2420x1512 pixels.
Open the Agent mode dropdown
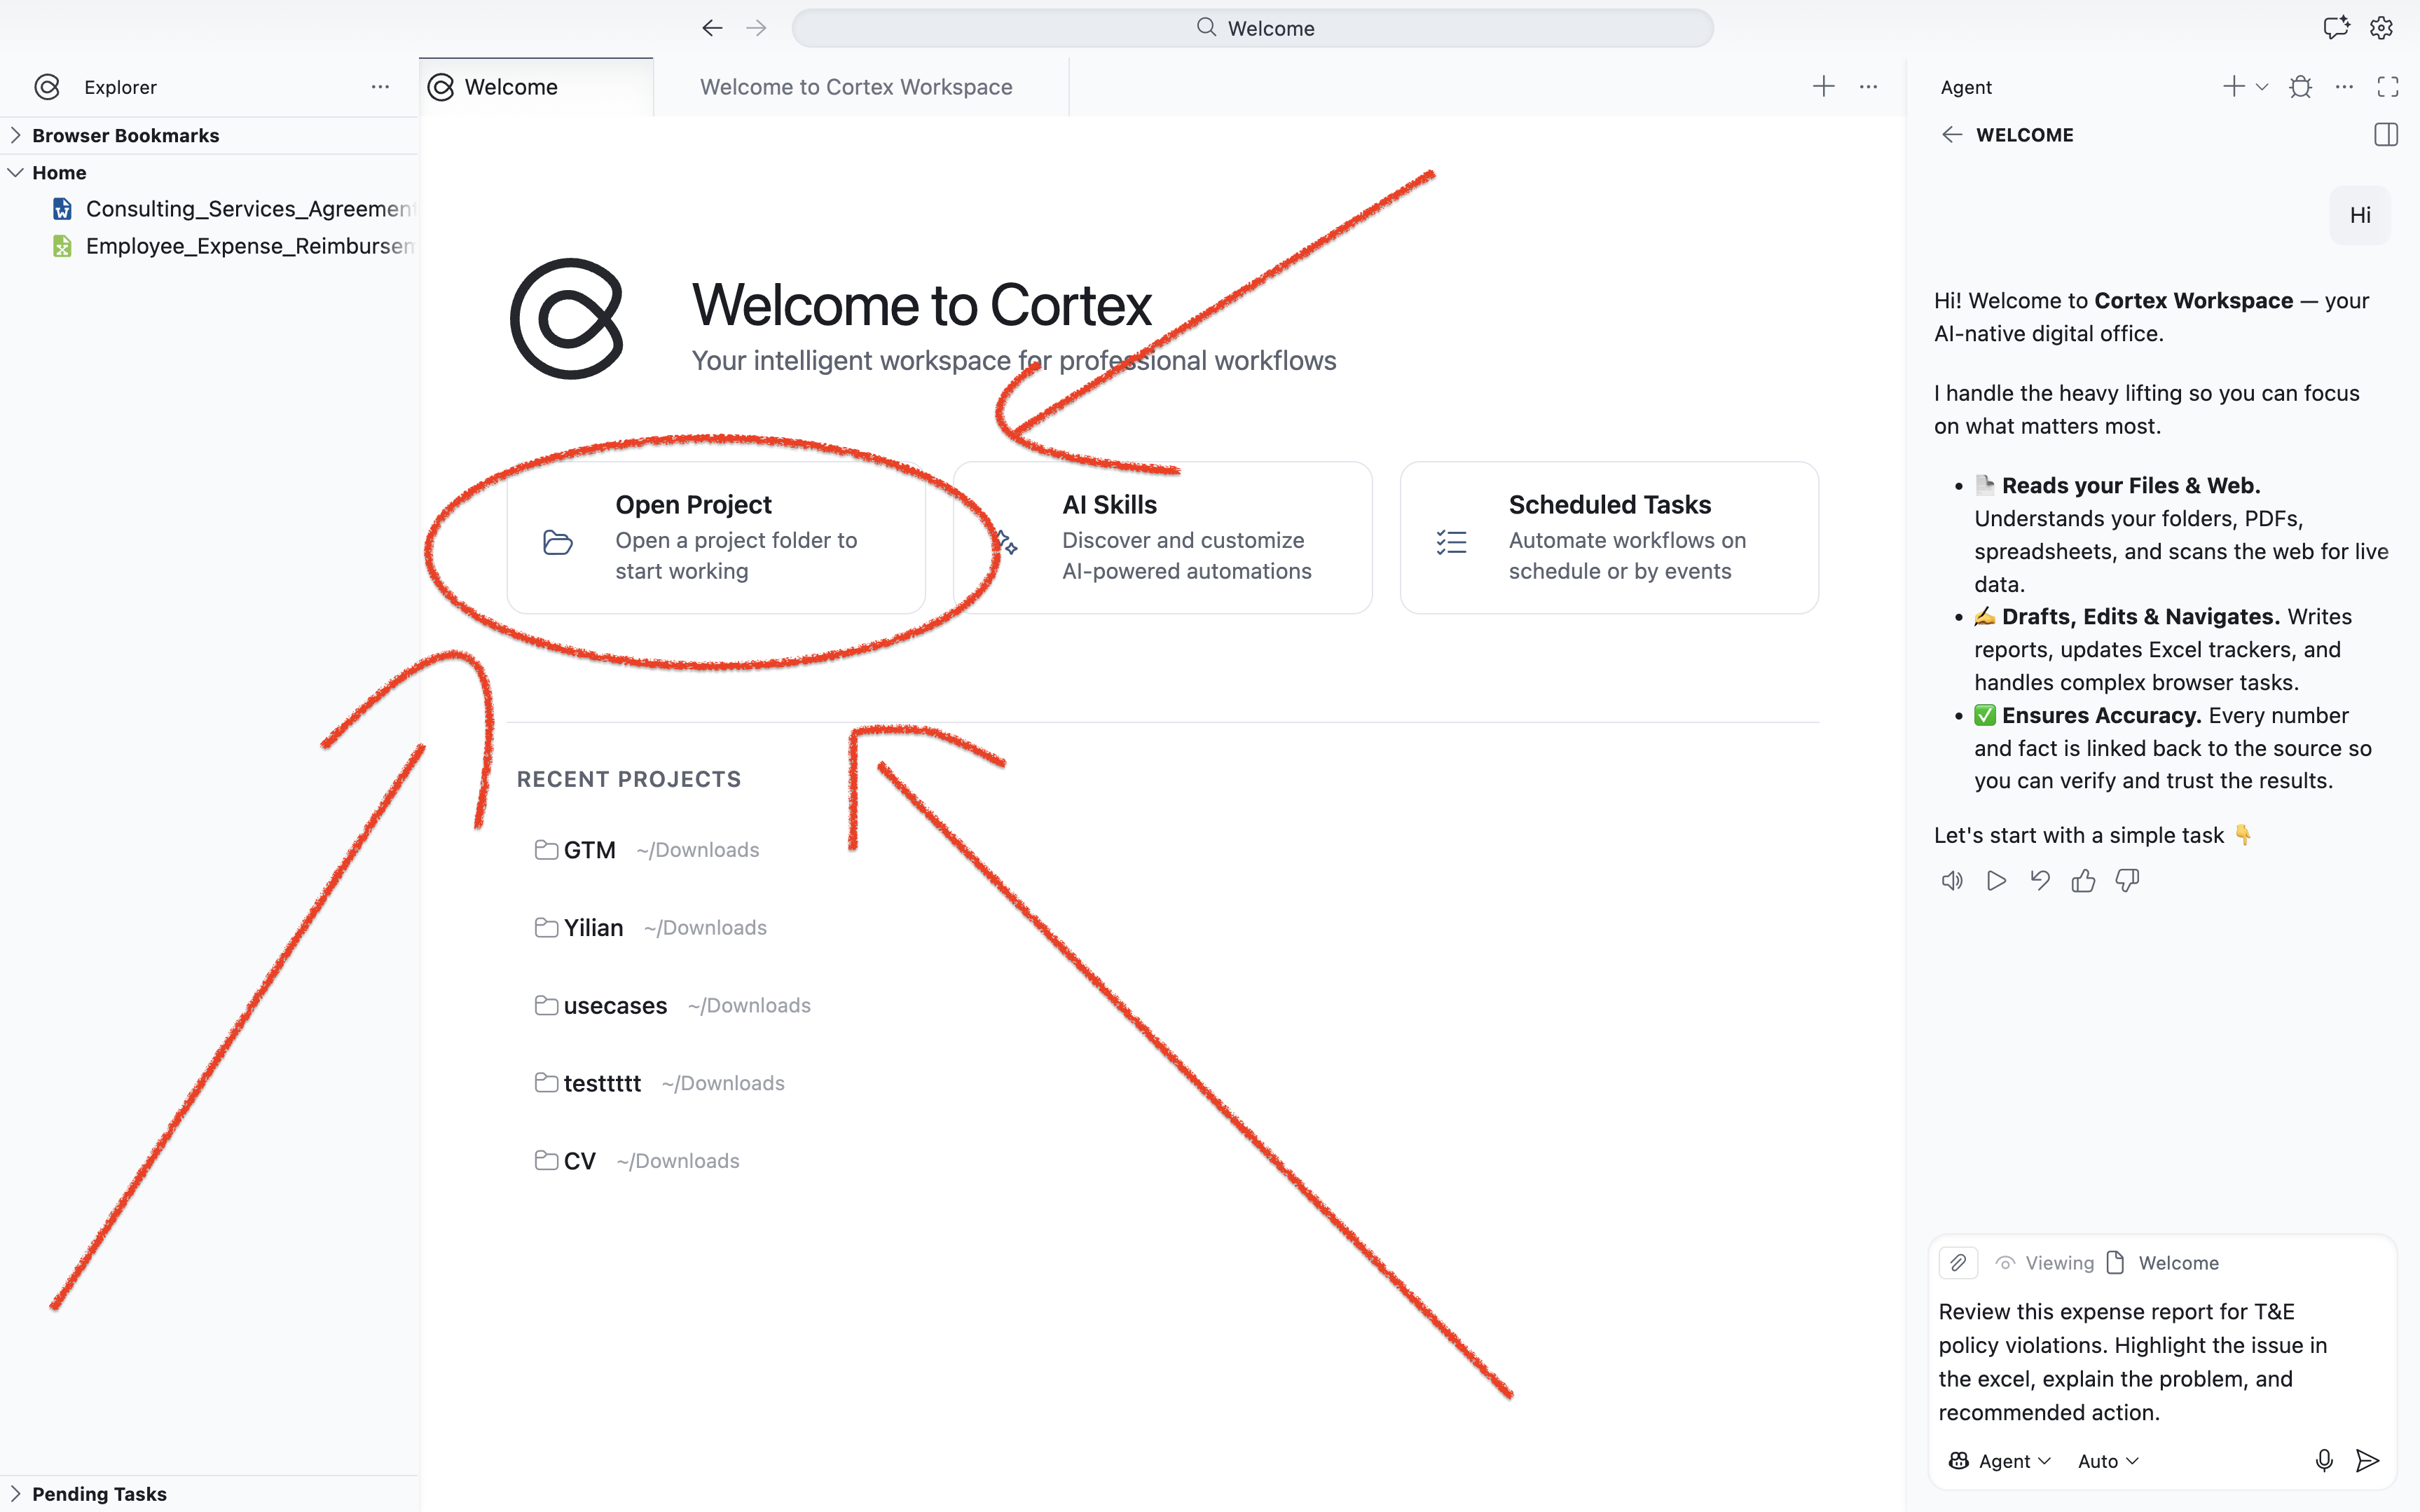[x=2000, y=1461]
